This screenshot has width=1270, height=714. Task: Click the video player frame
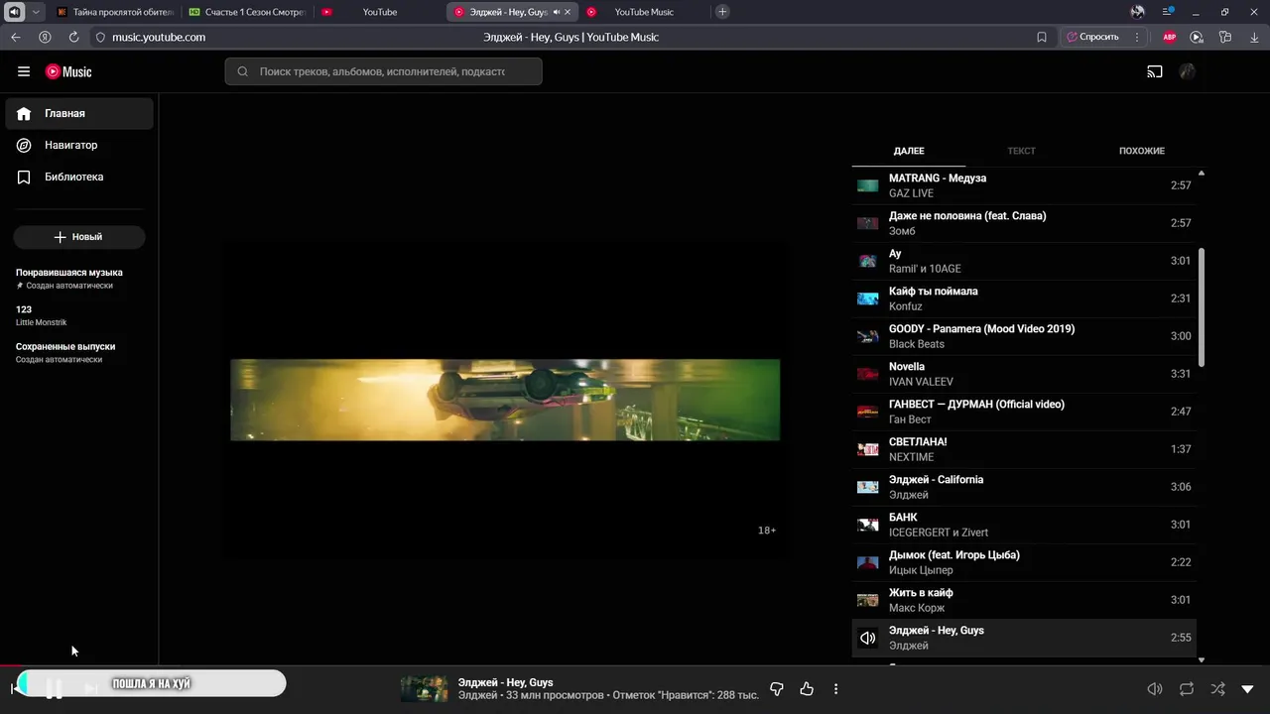pos(505,400)
